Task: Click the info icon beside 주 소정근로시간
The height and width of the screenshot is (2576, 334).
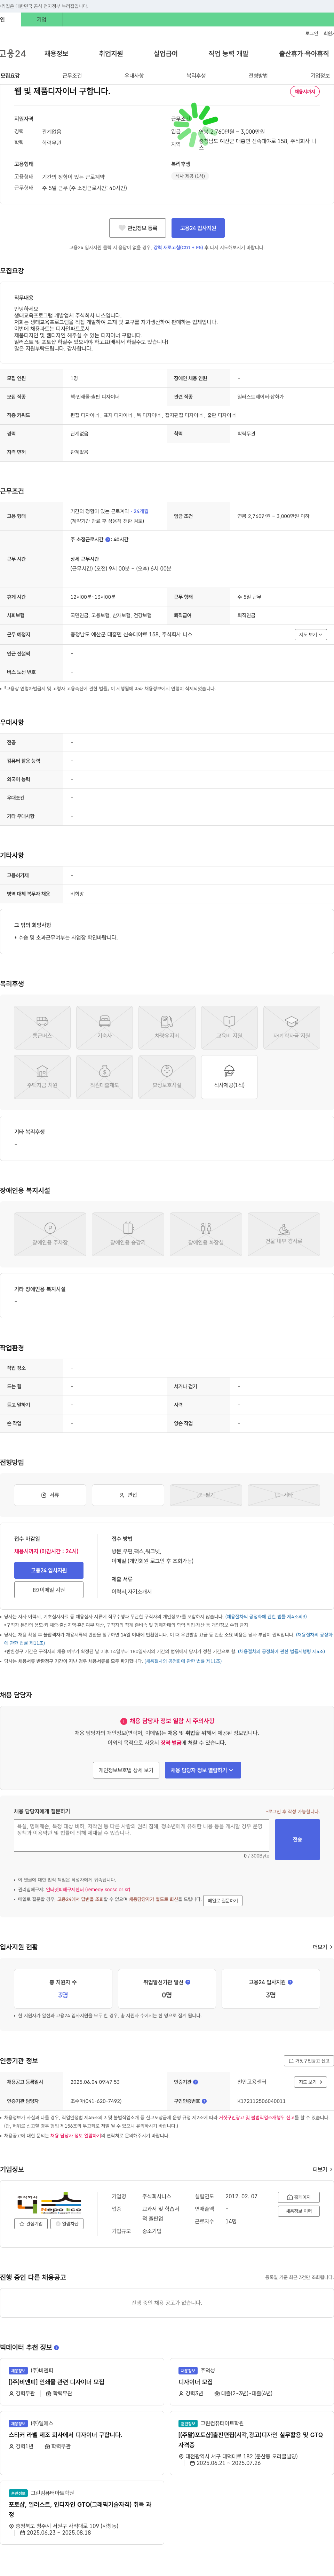Action: point(108,540)
